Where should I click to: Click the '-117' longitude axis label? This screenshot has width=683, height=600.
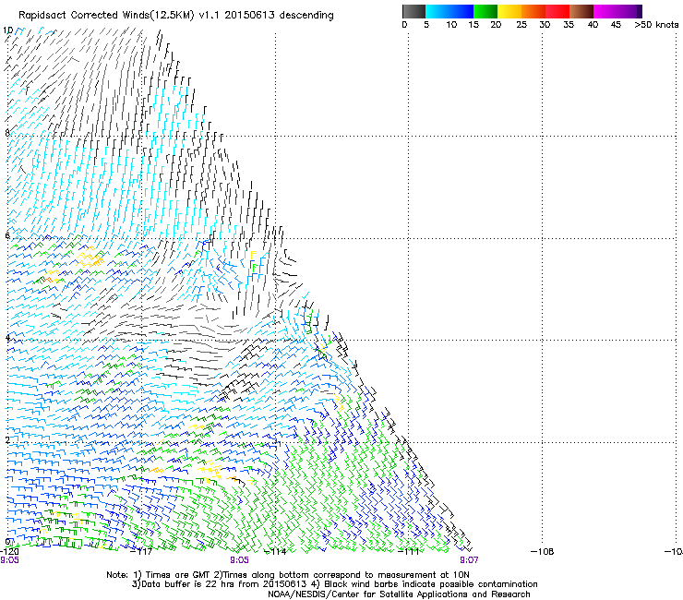[141, 552]
